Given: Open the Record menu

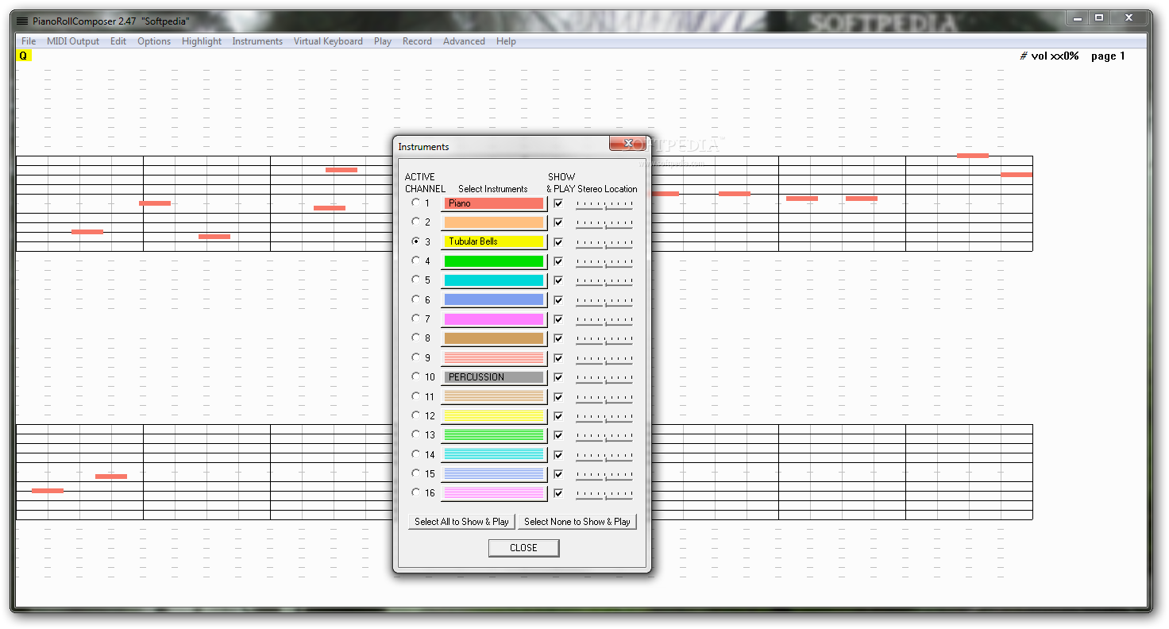Looking at the screenshot, I should (417, 41).
